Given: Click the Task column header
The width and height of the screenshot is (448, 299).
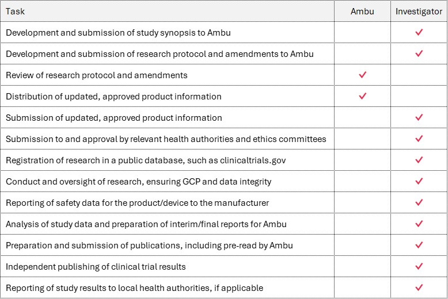Looking at the screenshot, I should pyautogui.click(x=16, y=11).
